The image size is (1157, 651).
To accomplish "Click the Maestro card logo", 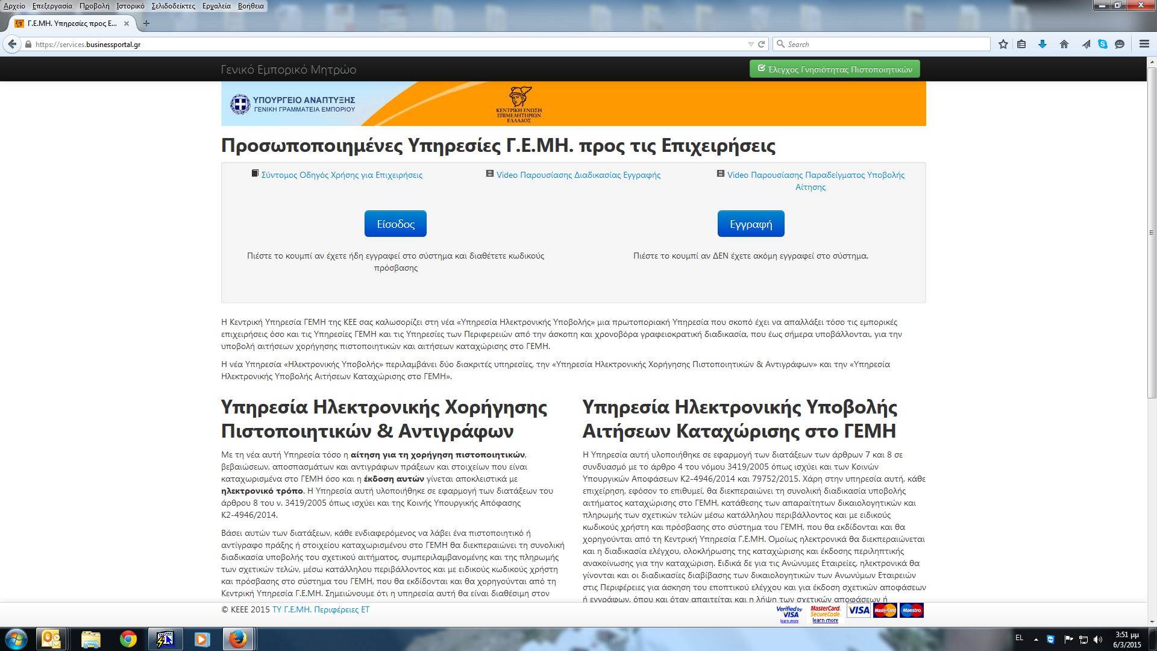I will tap(912, 610).
